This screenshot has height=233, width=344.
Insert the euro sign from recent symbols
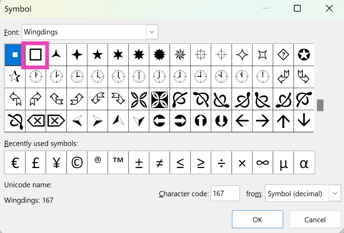[x=15, y=163]
